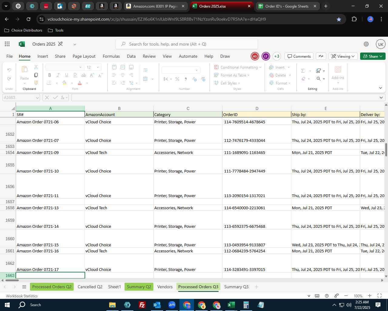Toggle Bold formatting

50,75
